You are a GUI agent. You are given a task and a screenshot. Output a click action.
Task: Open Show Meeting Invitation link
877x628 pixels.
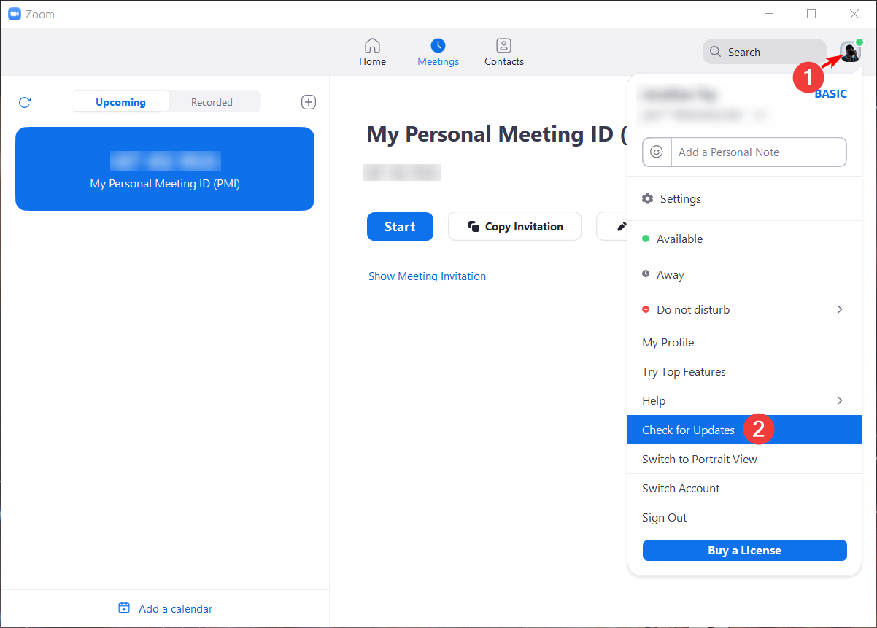427,276
